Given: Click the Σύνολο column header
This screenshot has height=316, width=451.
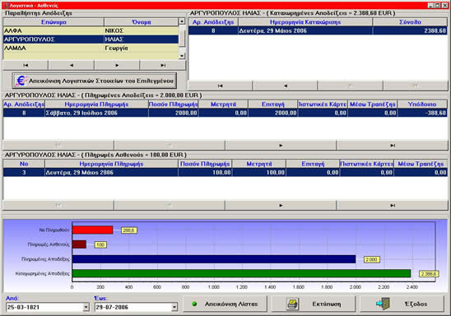Looking at the screenshot, I should pos(410,22).
